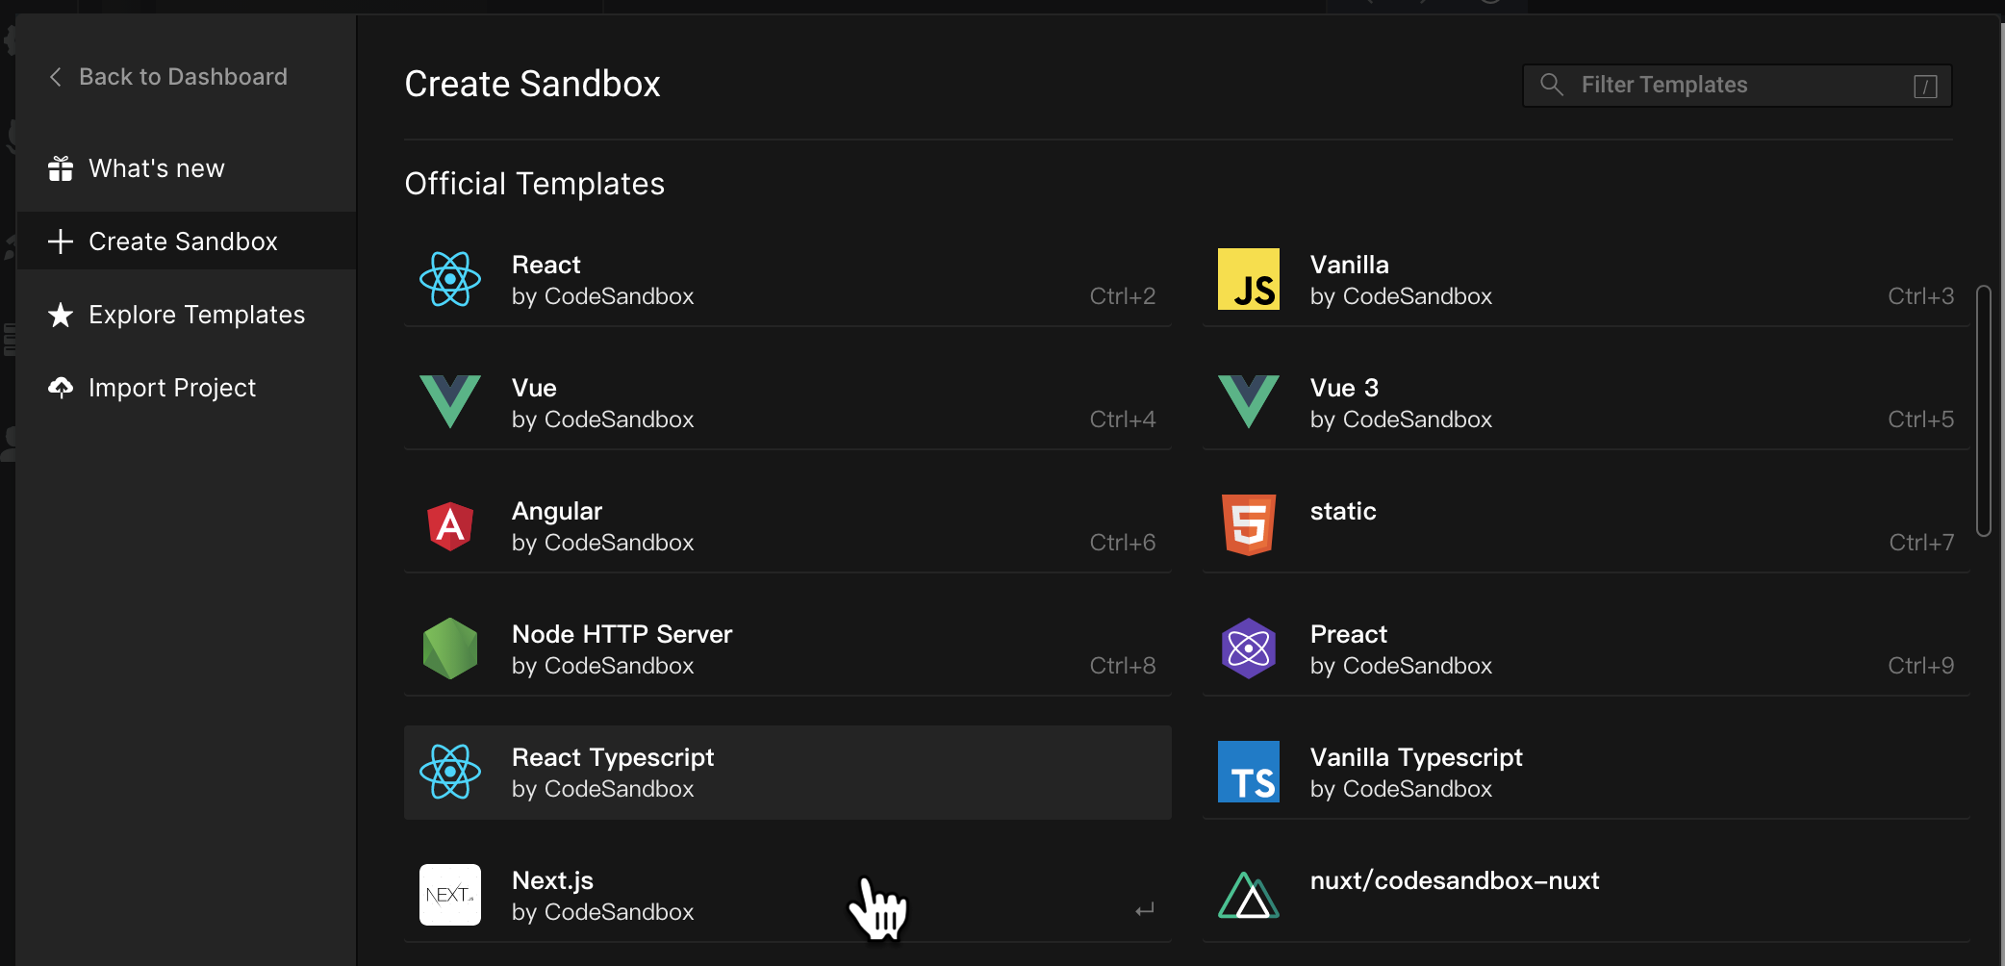Screen dimensions: 2005x966
Task: Open nuxt/codesandbox-nuxt template name
Action: (1455, 880)
